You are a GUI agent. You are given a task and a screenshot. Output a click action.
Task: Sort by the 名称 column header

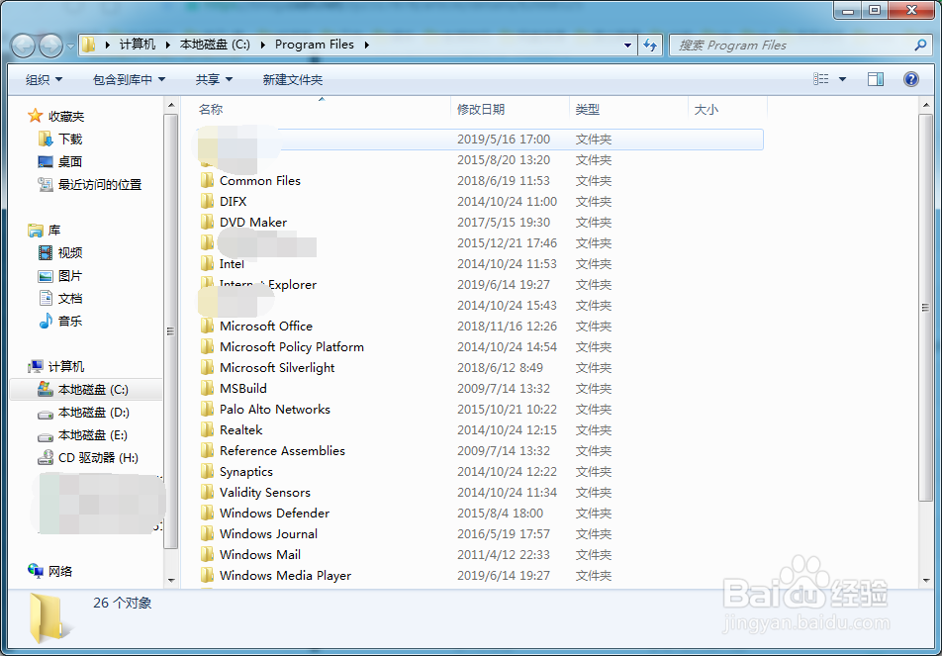pos(211,109)
